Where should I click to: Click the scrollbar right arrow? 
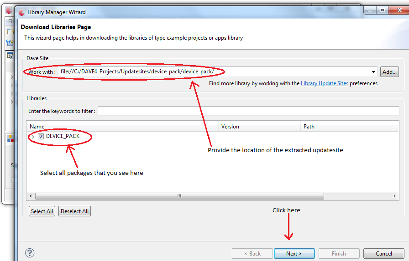pyautogui.click(x=395, y=196)
